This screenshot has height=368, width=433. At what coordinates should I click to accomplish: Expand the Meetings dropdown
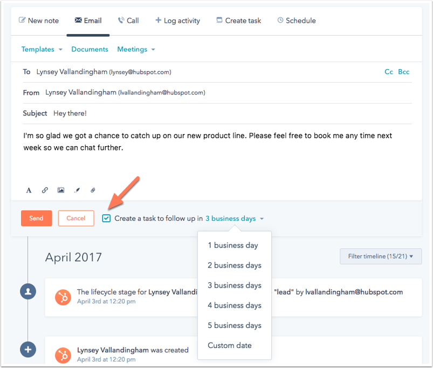(136, 49)
